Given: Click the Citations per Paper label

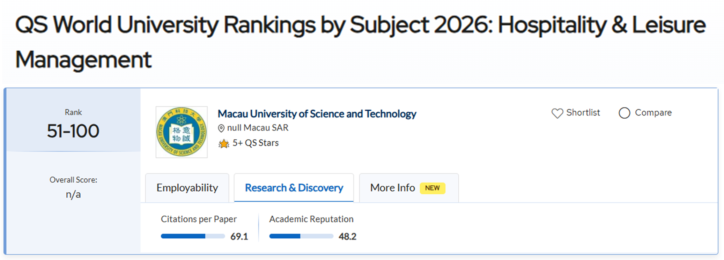Looking at the screenshot, I should pos(199,219).
